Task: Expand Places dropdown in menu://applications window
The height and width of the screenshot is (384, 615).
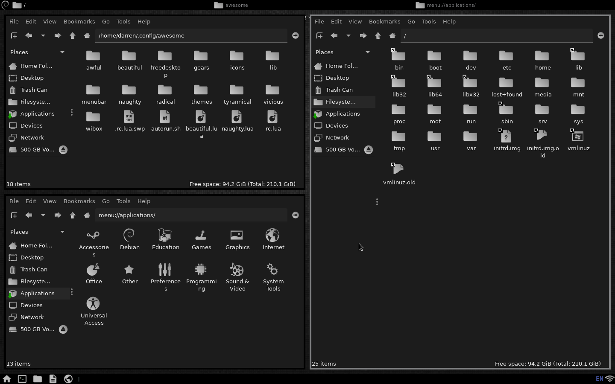Action: click(62, 232)
